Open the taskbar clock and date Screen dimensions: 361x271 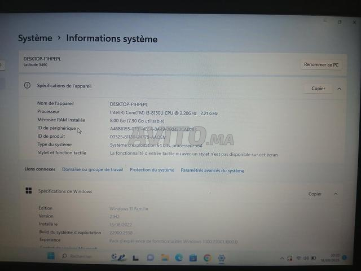(330, 257)
